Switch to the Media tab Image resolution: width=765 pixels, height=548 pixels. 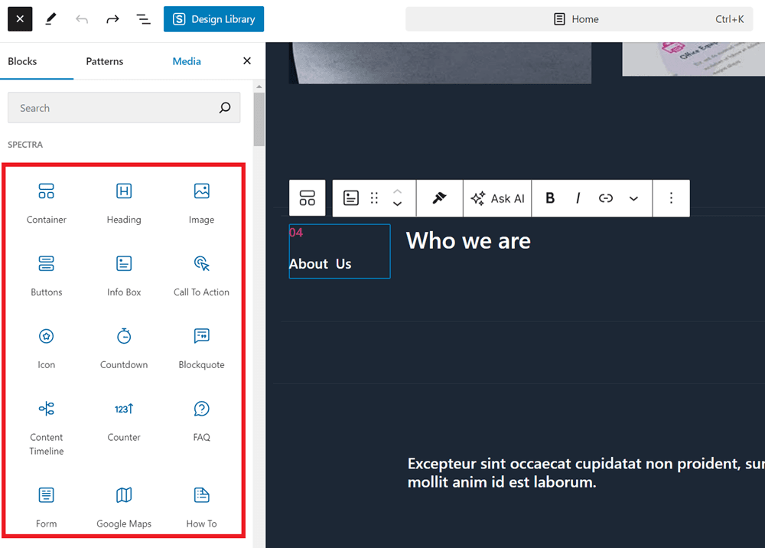[187, 61]
